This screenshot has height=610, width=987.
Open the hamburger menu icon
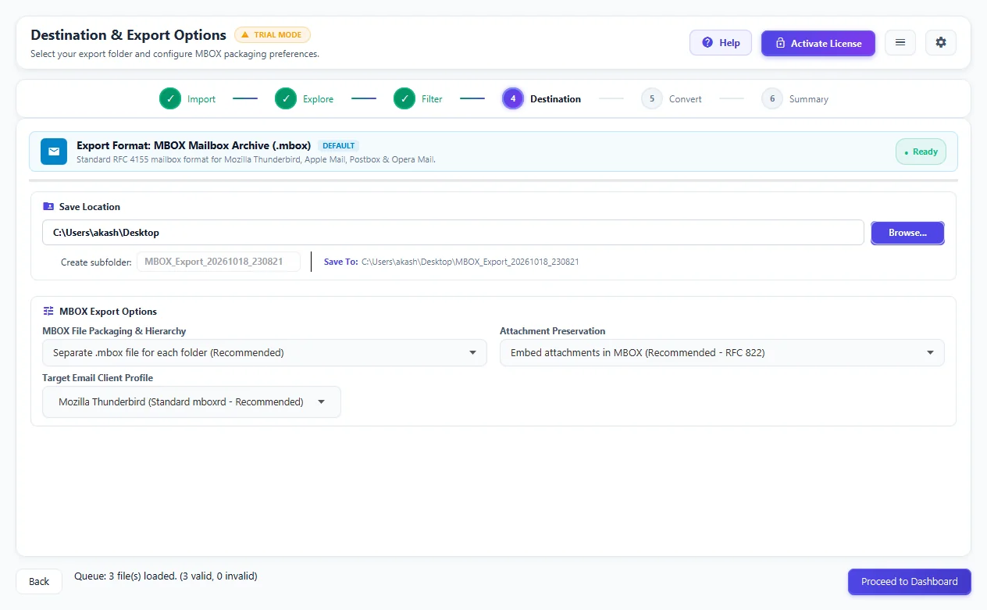[x=900, y=43]
